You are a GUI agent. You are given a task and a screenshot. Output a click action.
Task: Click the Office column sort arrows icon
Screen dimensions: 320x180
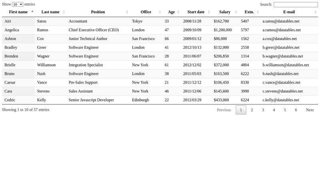(160, 12)
